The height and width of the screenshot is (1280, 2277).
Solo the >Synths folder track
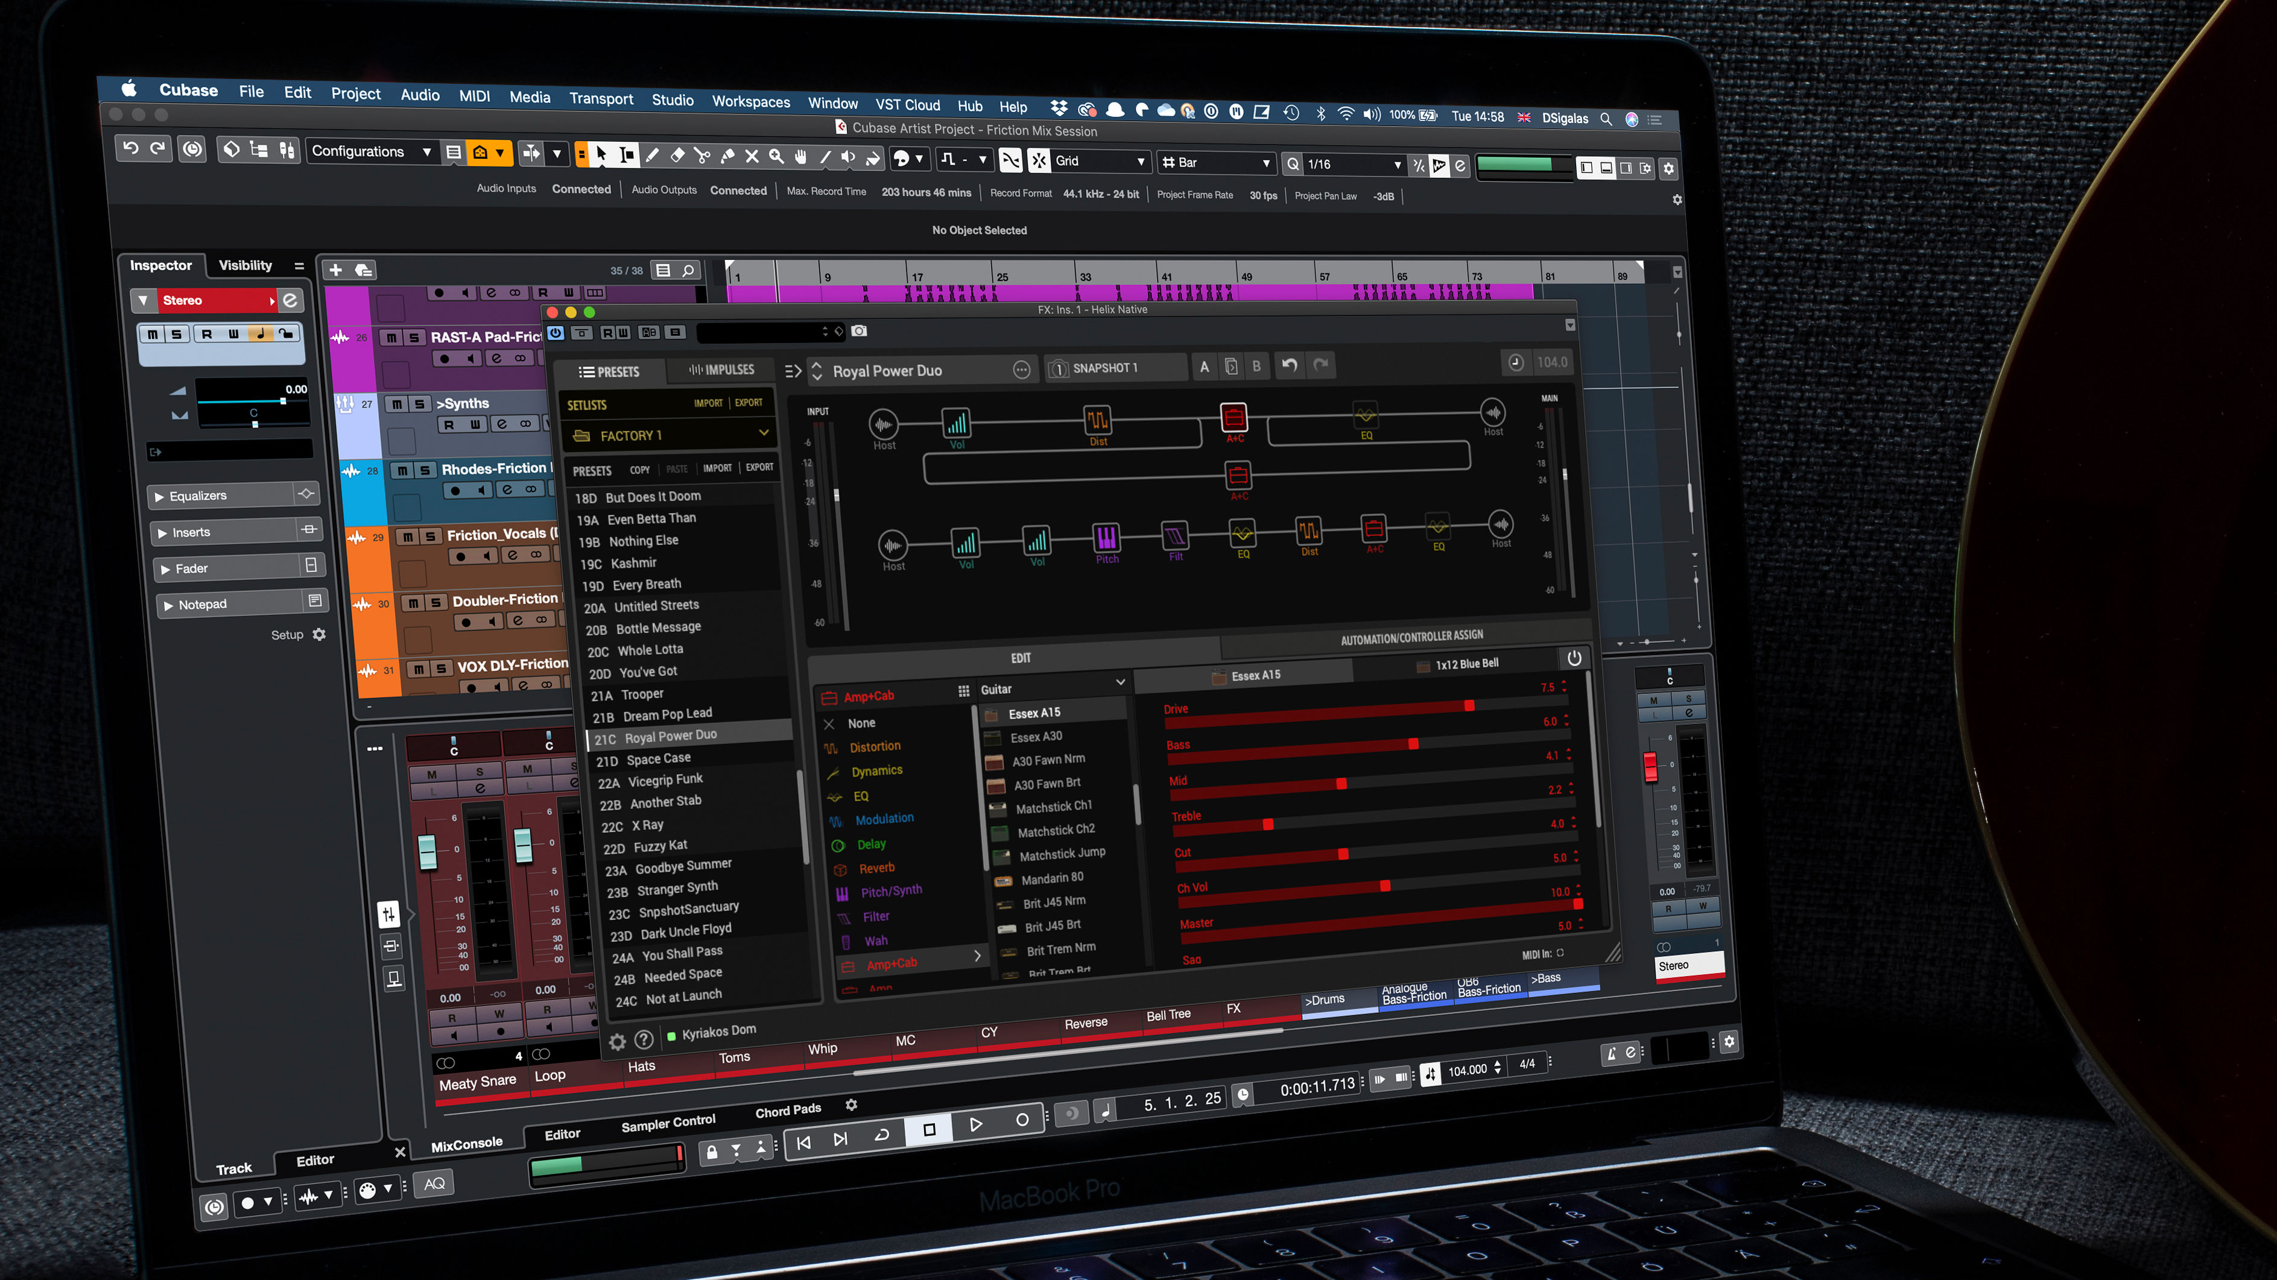coord(420,404)
